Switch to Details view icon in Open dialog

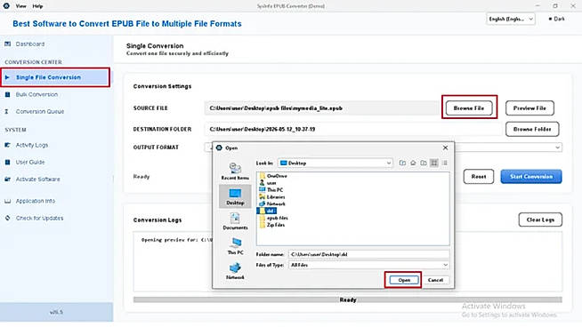tap(444, 163)
